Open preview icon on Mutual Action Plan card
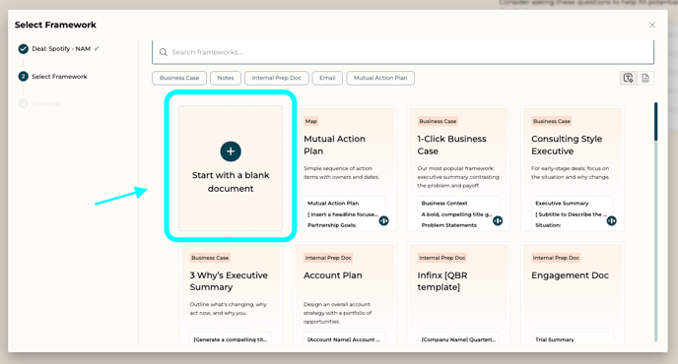This screenshot has width=678, height=364. (x=383, y=220)
